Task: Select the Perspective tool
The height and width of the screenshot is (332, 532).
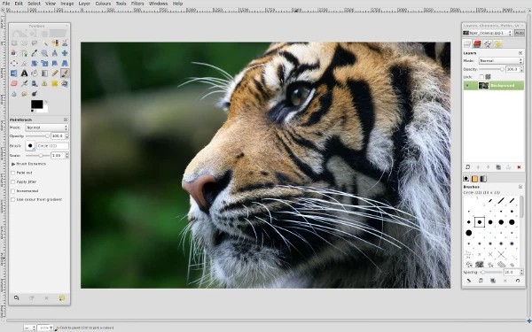Action: click(65, 63)
